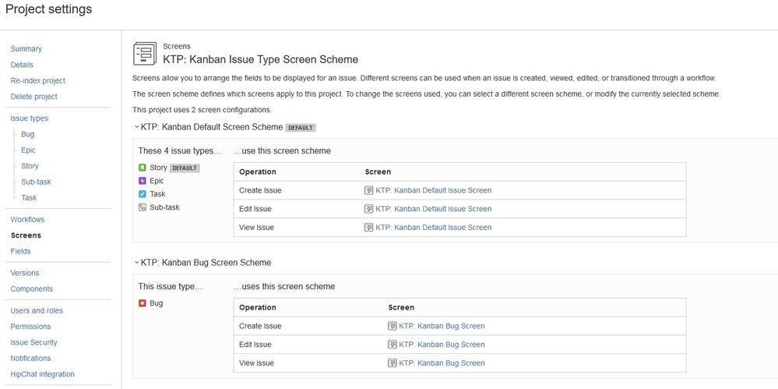The image size is (778, 389).
Task: Click the Screens header icon
Action: point(145,54)
